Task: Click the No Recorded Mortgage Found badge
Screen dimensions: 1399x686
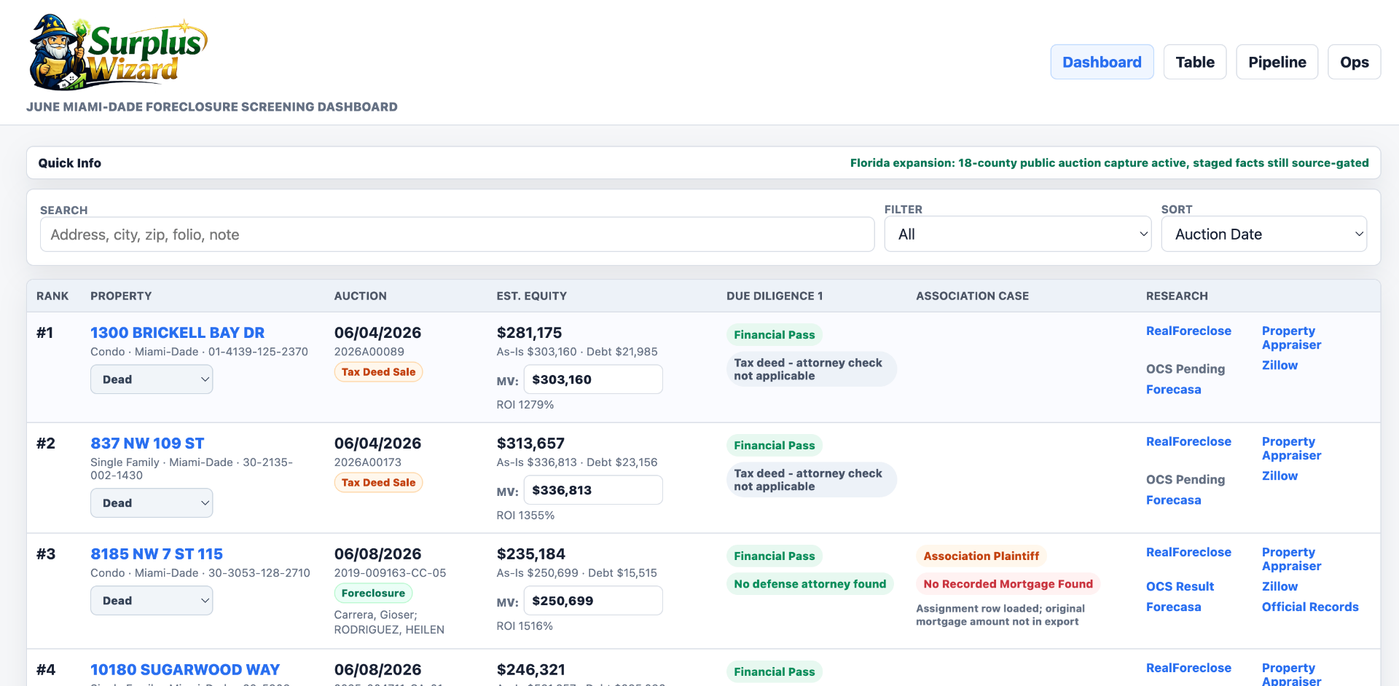Action: [1008, 584]
